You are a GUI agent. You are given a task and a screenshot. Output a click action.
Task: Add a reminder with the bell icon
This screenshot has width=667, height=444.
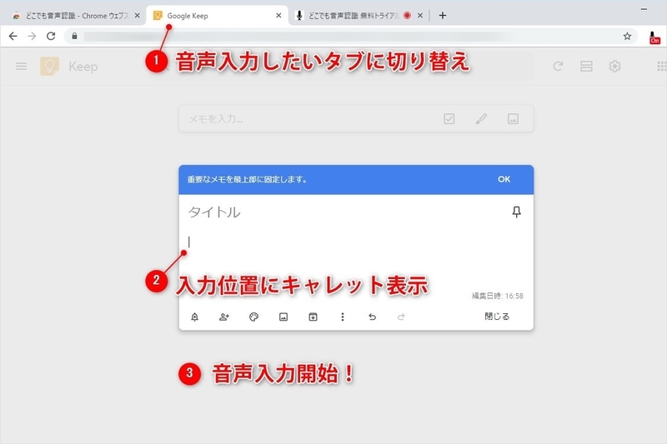pyautogui.click(x=194, y=317)
